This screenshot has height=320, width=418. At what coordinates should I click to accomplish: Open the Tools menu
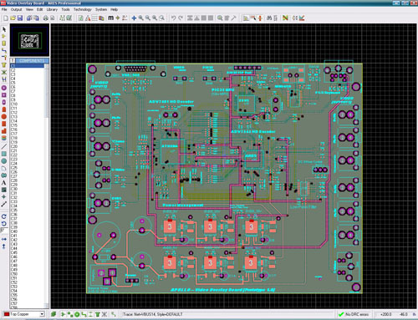click(65, 9)
